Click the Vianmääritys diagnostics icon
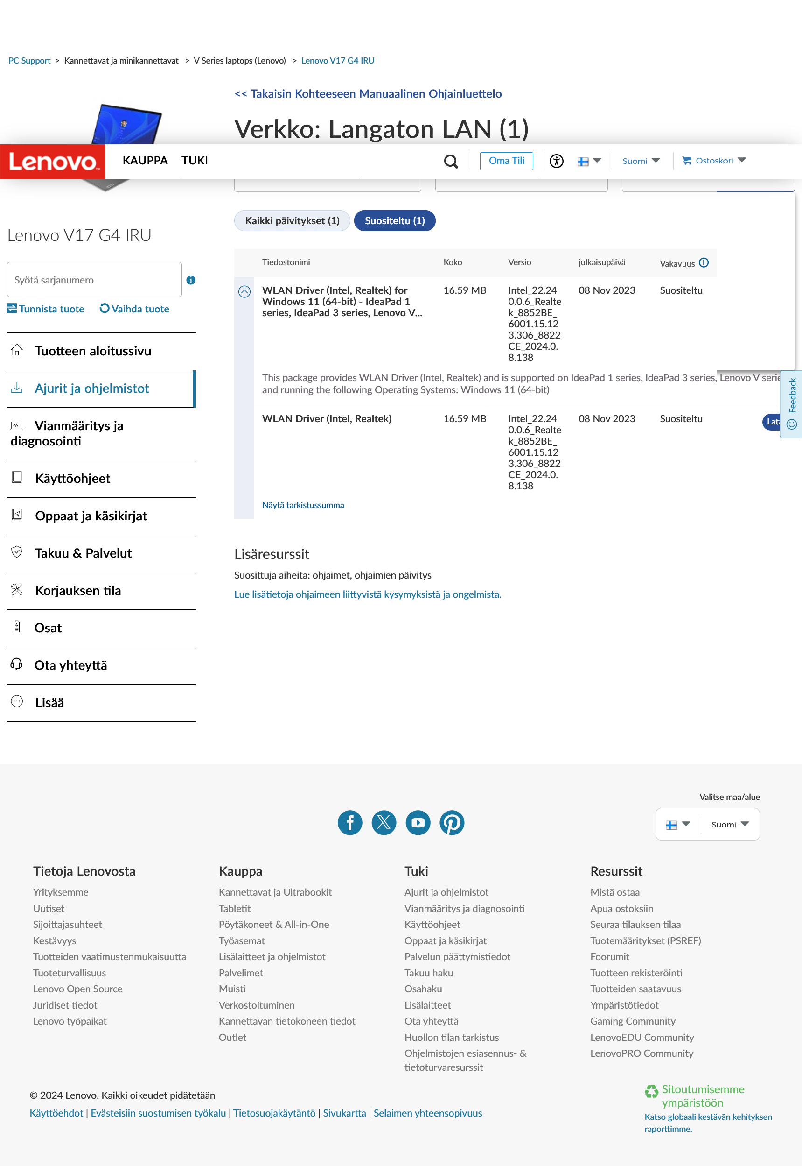 tap(17, 426)
